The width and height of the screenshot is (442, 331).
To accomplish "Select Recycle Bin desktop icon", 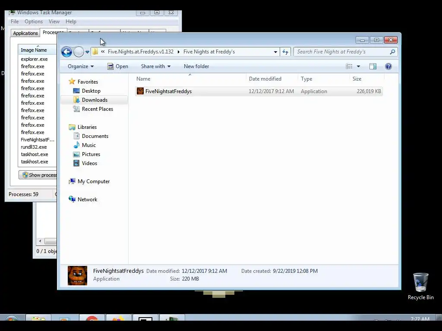I will (x=420, y=286).
